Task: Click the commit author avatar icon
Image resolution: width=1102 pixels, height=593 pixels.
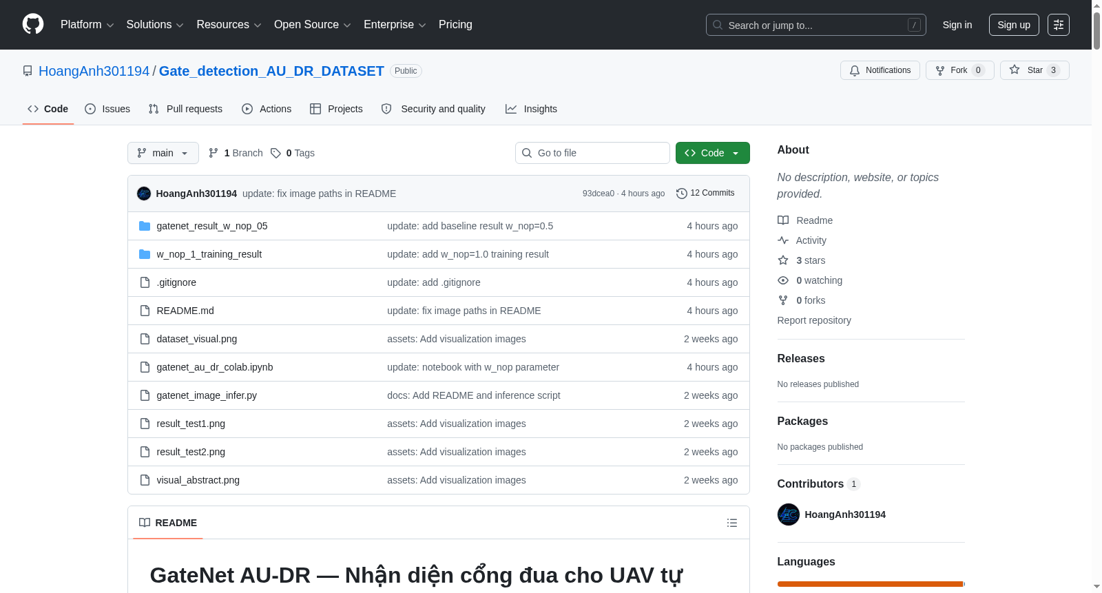Action: (144, 194)
